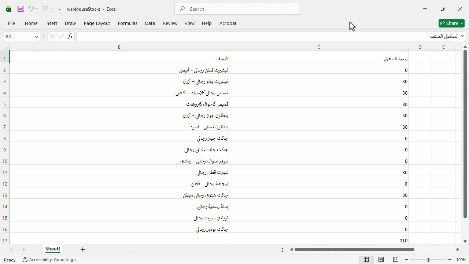Click the vertical scrollbar down arrow
The height and width of the screenshot is (264, 469).
pos(465,241)
